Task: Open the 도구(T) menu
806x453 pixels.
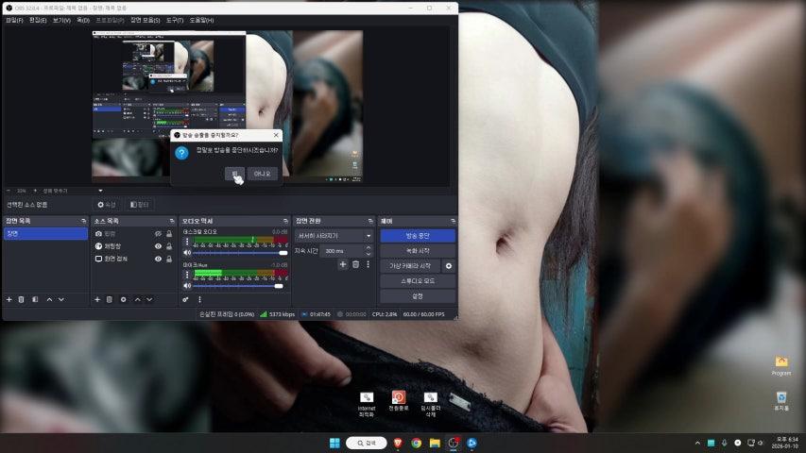Action: pyautogui.click(x=175, y=20)
